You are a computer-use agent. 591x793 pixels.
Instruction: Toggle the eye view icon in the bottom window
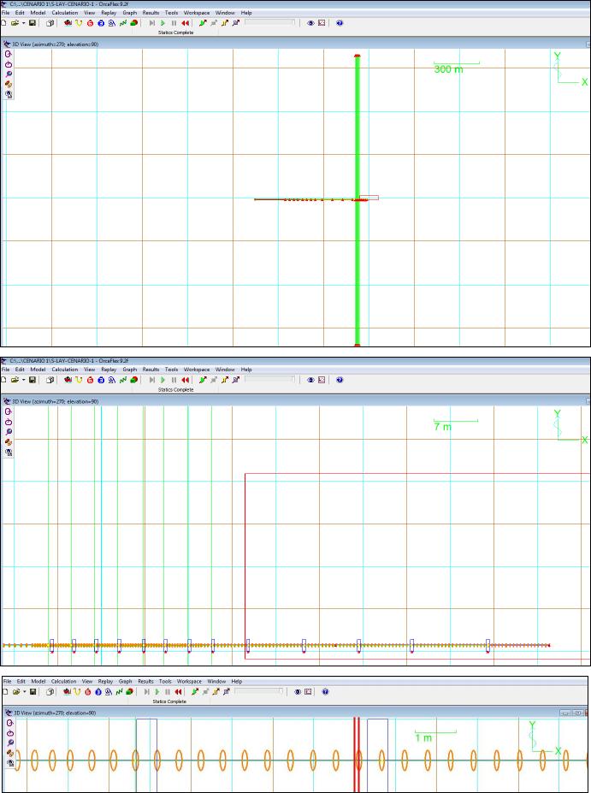[297, 691]
